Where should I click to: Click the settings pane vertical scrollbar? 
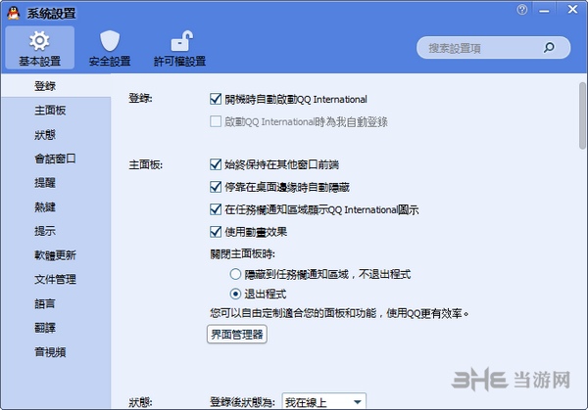coord(582,115)
